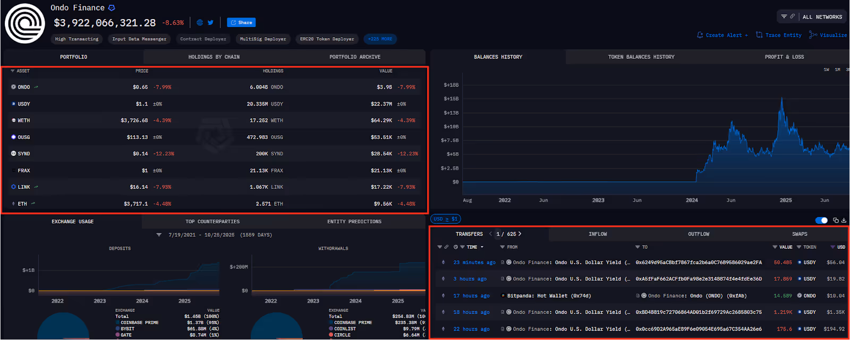Image resolution: width=850 pixels, height=340 pixels.
Task: Click the OUSG token icon in portfolio
Action: 13,137
